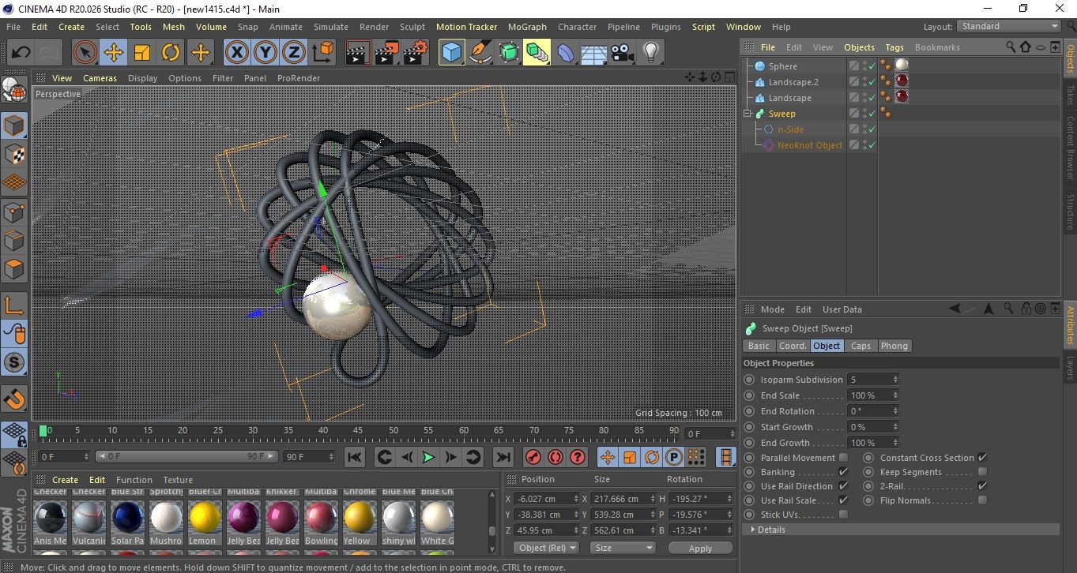Toggle the Flip Normals checkbox
Viewport: 1077px width, 573px height.
[x=982, y=500]
